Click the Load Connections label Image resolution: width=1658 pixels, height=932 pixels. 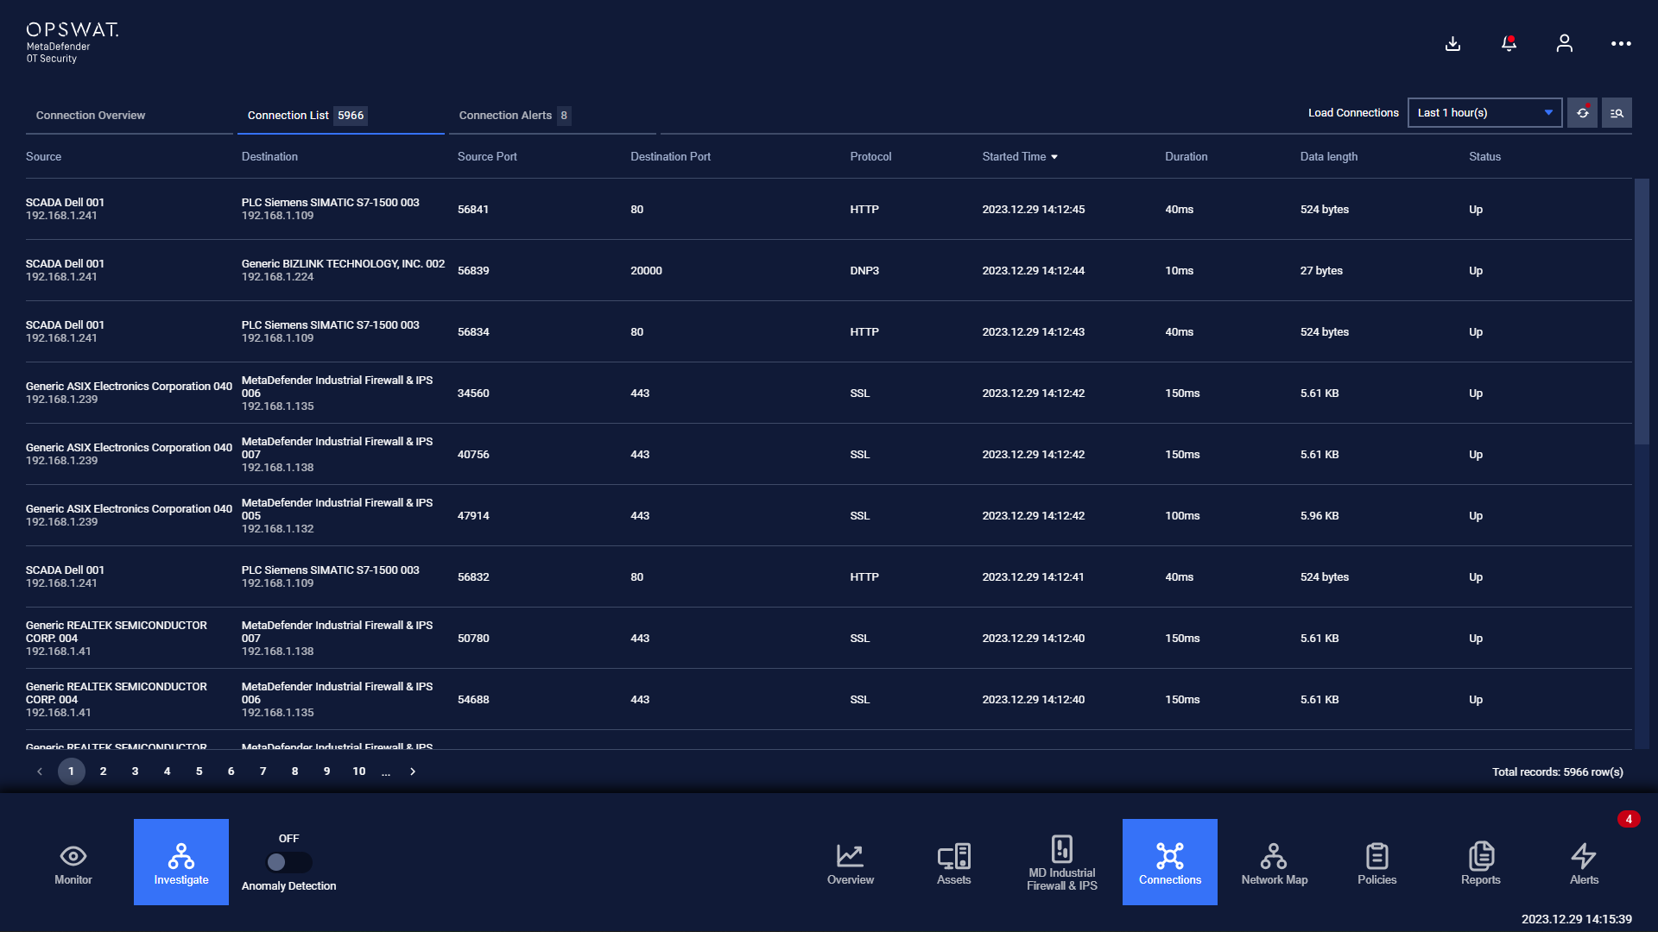click(1353, 113)
